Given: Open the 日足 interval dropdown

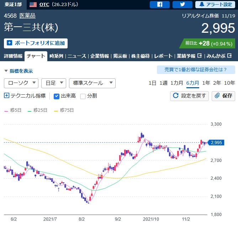Looking at the screenshot, I should click(x=54, y=83).
